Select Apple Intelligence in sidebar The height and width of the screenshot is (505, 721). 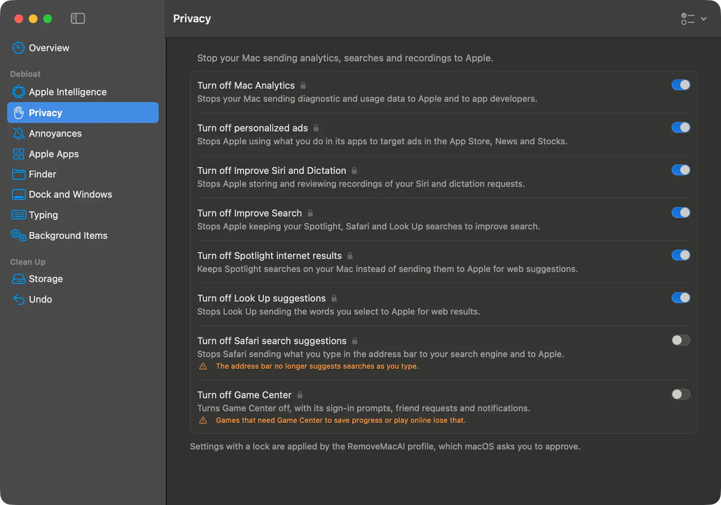[x=83, y=92]
